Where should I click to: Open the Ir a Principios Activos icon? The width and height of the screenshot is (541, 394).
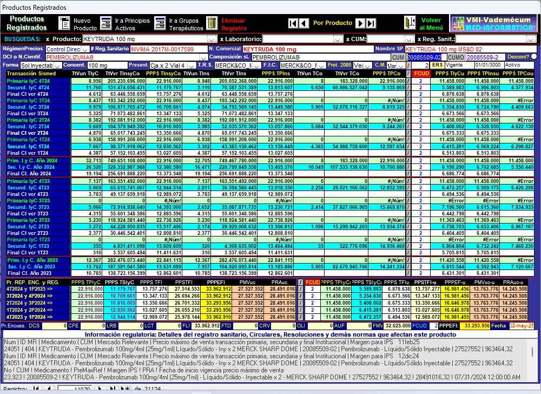tap(106, 23)
